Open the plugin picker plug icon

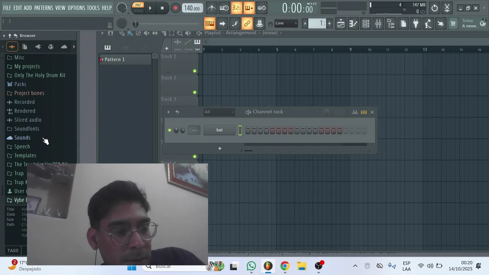[416, 24]
